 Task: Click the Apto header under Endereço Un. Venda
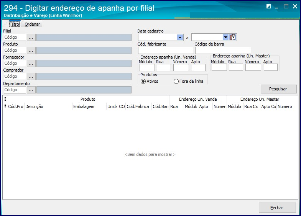tap(205, 106)
